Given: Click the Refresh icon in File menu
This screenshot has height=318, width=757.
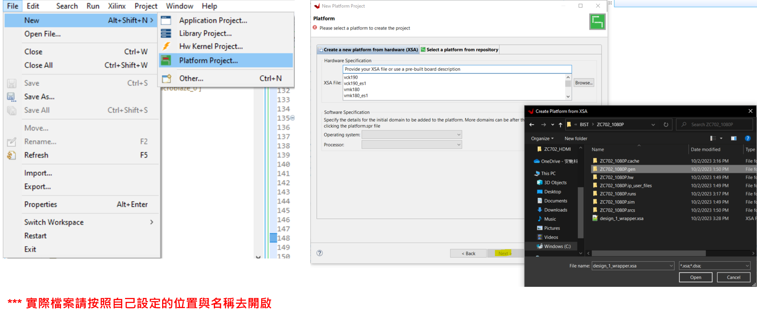Looking at the screenshot, I should click(x=11, y=155).
